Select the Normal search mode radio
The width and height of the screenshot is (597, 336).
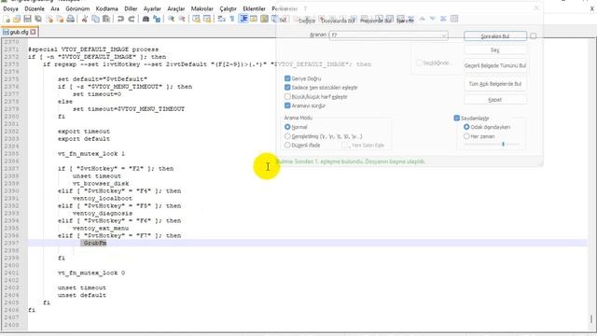click(x=287, y=127)
